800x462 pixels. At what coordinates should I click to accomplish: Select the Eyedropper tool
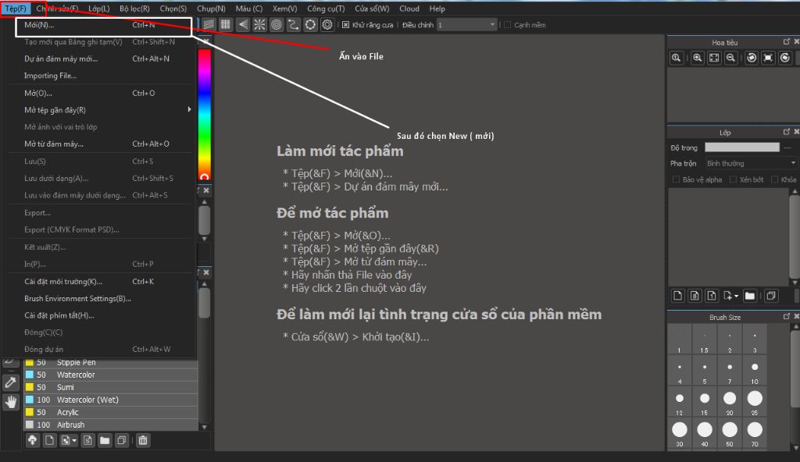click(x=10, y=382)
